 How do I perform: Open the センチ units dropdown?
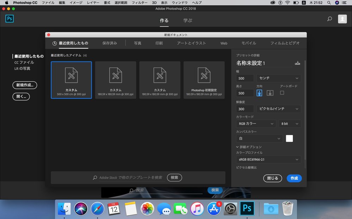(x=278, y=78)
